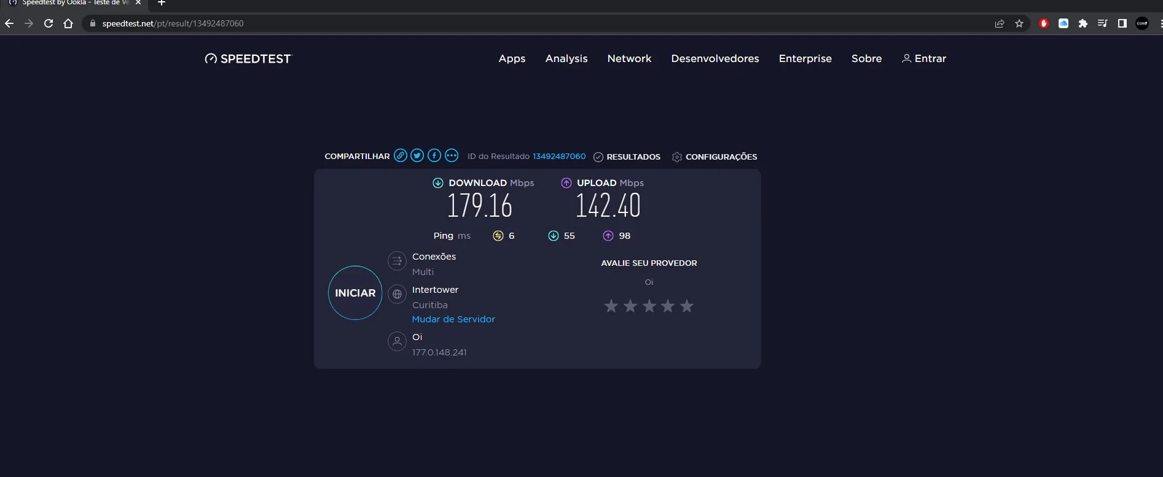The height and width of the screenshot is (477, 1163).
Task: Open the Apps menu
Action: click(512, 59)
